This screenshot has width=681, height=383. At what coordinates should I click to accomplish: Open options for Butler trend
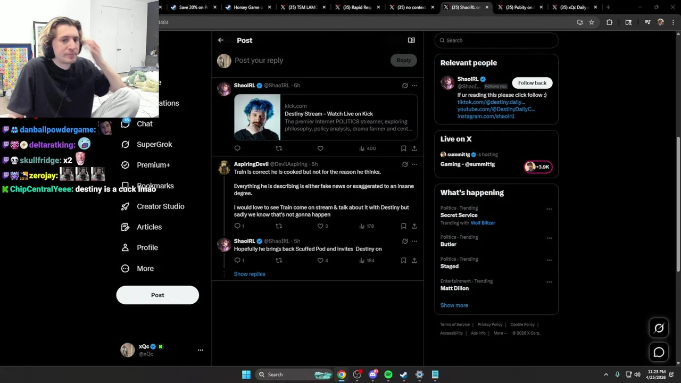[549, 238]
